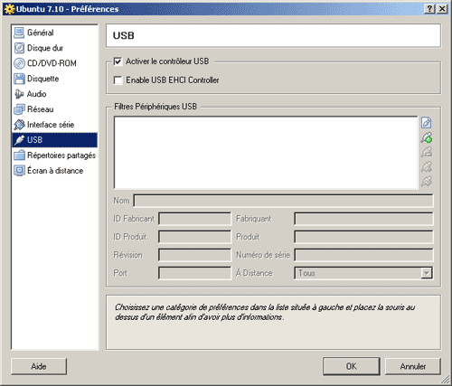Add USB filter from connected device

[x=426, y=137]
